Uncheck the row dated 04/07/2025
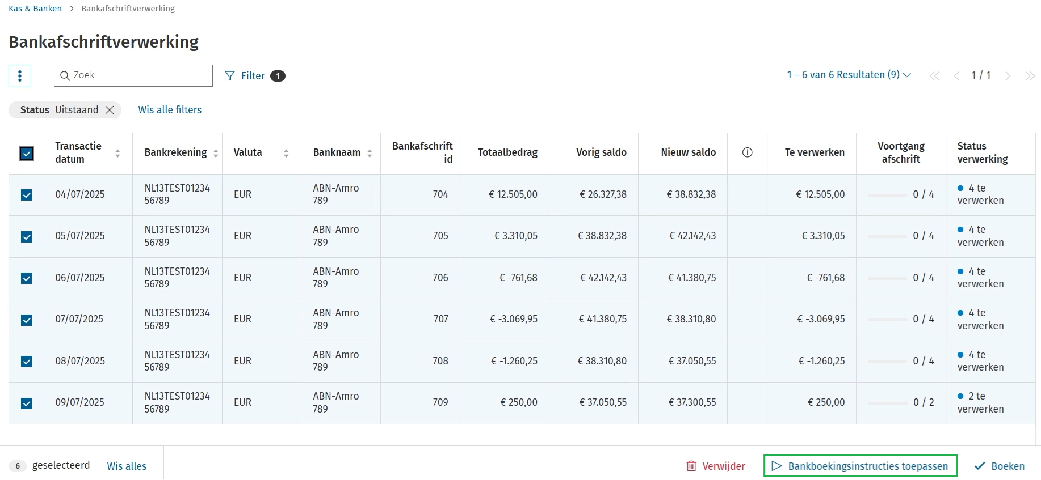1041x480 pixels. coord(27,195)
